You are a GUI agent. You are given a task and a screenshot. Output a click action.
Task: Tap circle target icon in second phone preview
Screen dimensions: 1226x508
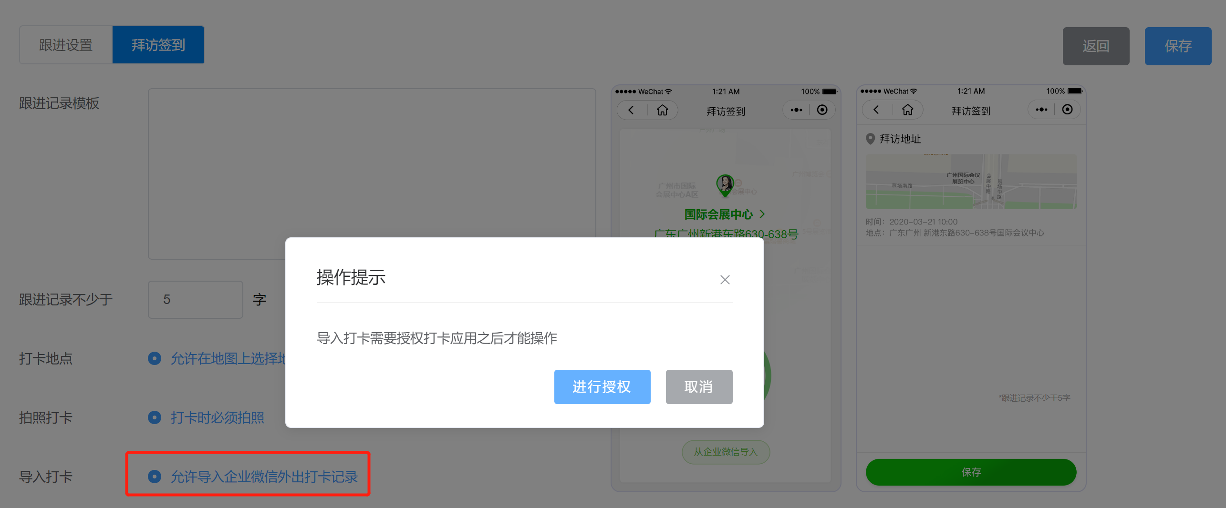(x=1067, y=110)
